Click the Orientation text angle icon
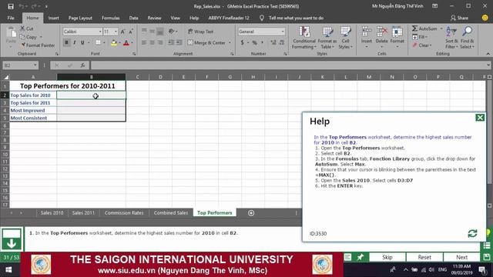 click(172, 31)
